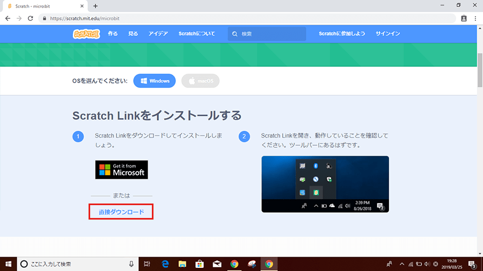Click the first Chrome icon in the taskbar

pyautogui.click(x=235, y=264)
